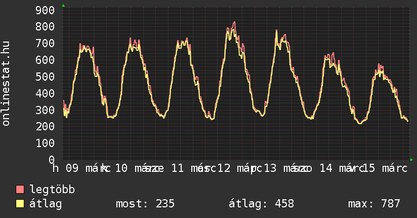Click the 500 value on y-axis
This screenshot has width=417, height=218.
click(46, 77)
